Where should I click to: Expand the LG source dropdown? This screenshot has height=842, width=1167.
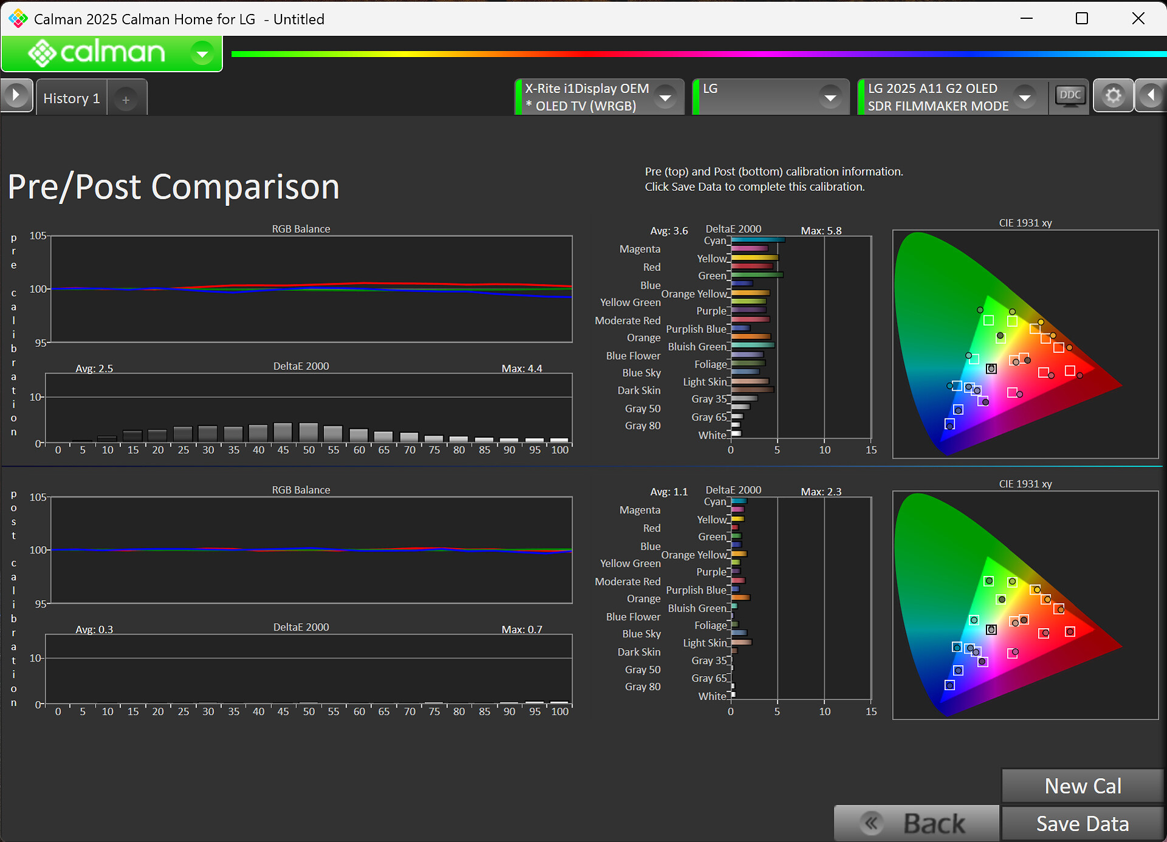(830, 97)
